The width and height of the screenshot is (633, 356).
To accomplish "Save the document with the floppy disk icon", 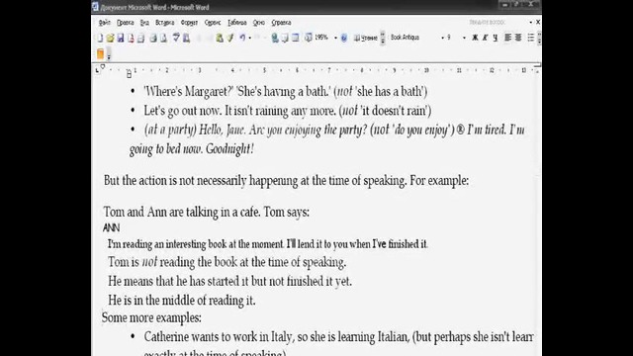I will [121, 38].
